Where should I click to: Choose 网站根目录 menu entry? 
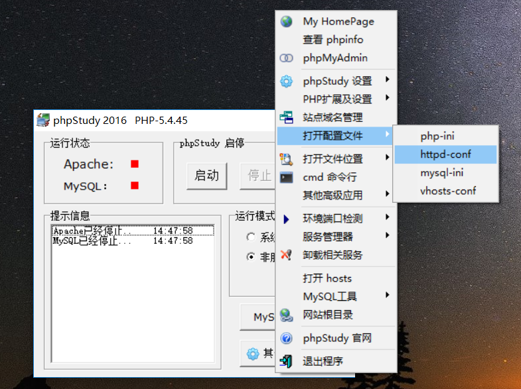coord(336,315)
